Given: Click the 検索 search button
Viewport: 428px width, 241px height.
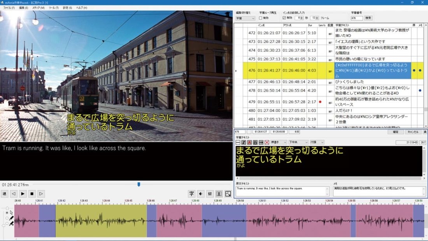Looking at the screenshot, I should coord(368,18).
